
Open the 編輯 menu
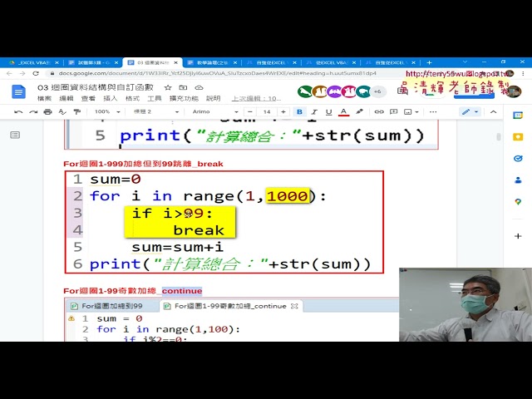point(66,98)
